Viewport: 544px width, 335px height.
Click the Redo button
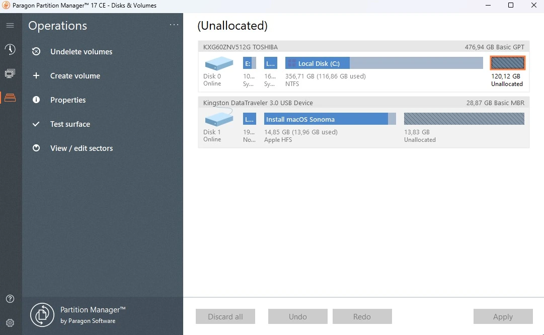click(362, 316)
